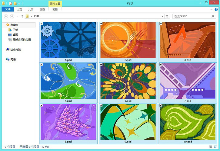Switch to details view in status bar
This screenshot has height=151, width=220.
(211, 146)
